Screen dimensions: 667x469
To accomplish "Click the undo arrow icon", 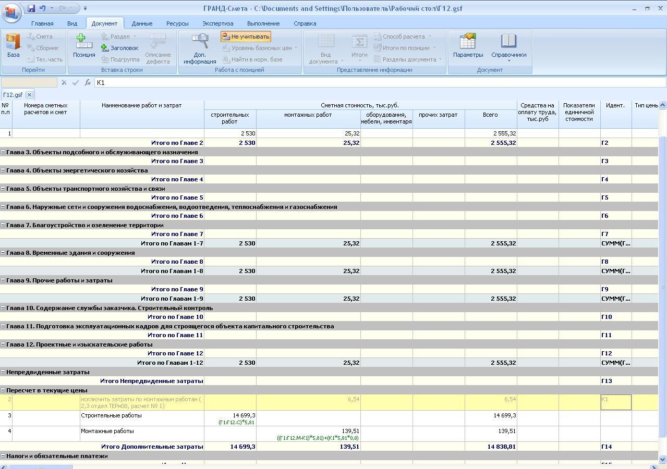I will pos(43,8).
